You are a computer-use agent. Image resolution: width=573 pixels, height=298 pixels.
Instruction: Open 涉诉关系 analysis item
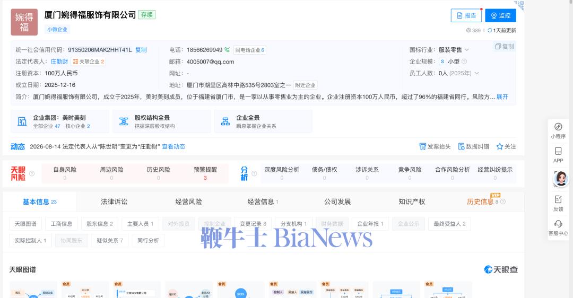tap(367, 173)
